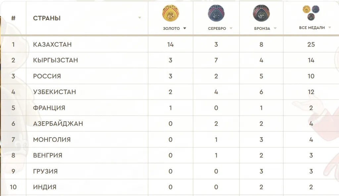
Task: Click the АЗЕРБАЙДЖАН country name
Action: coord(58,124)
